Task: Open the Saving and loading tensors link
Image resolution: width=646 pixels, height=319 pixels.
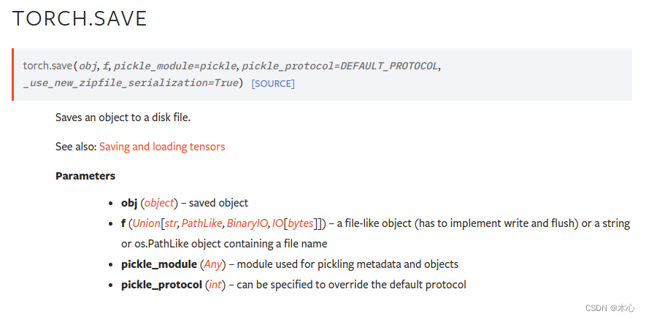Action: click(162, 147)
